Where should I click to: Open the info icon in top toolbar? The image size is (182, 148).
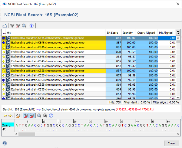tap(32, 26)
